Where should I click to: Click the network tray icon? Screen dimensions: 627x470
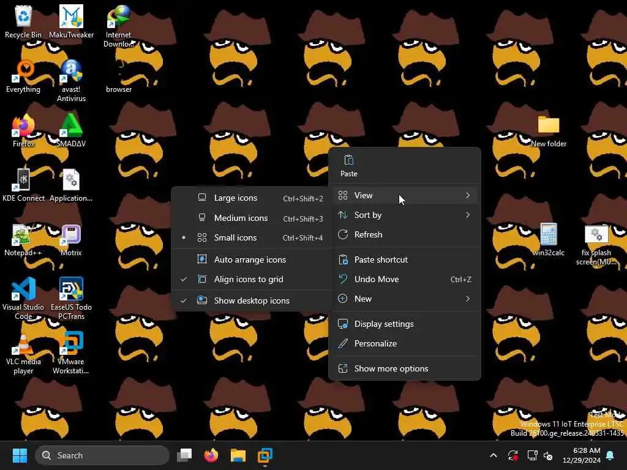point(532,455)
